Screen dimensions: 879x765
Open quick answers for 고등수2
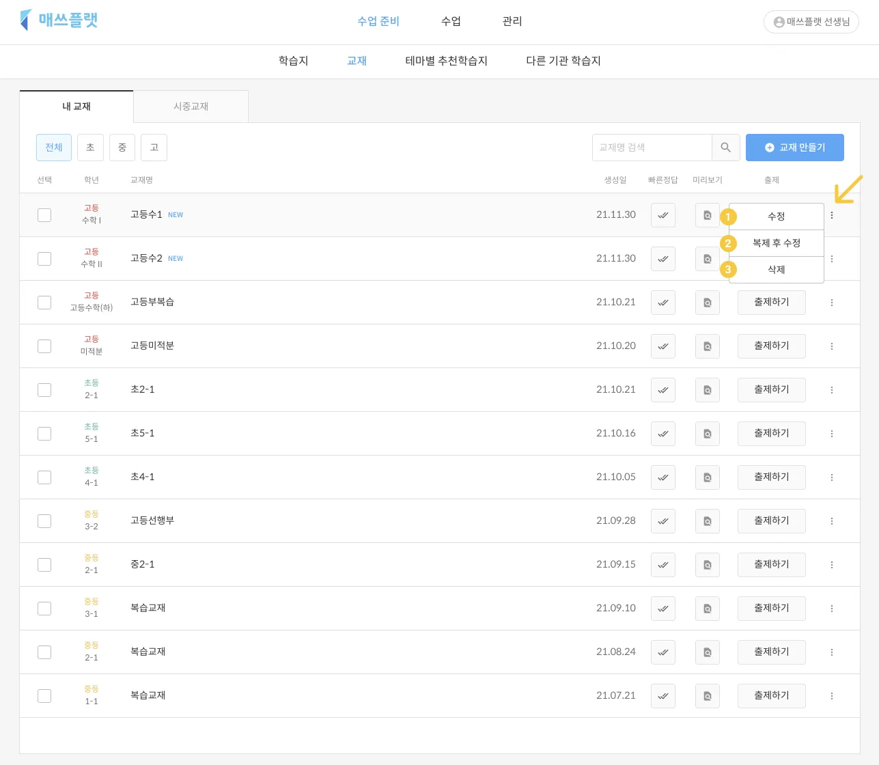click(x=663, y=259)
